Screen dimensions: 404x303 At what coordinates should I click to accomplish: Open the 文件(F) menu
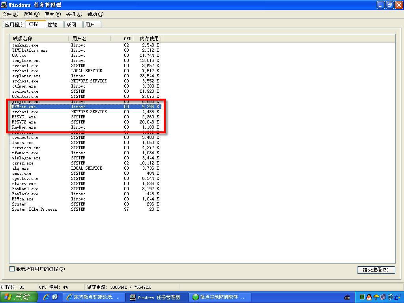tap(10, 14)
